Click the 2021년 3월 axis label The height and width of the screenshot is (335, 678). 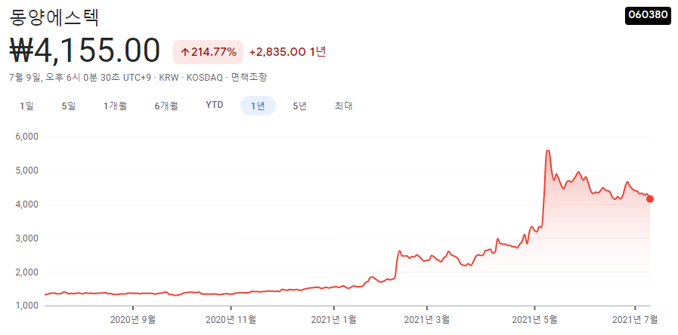(x=427, y=320)
